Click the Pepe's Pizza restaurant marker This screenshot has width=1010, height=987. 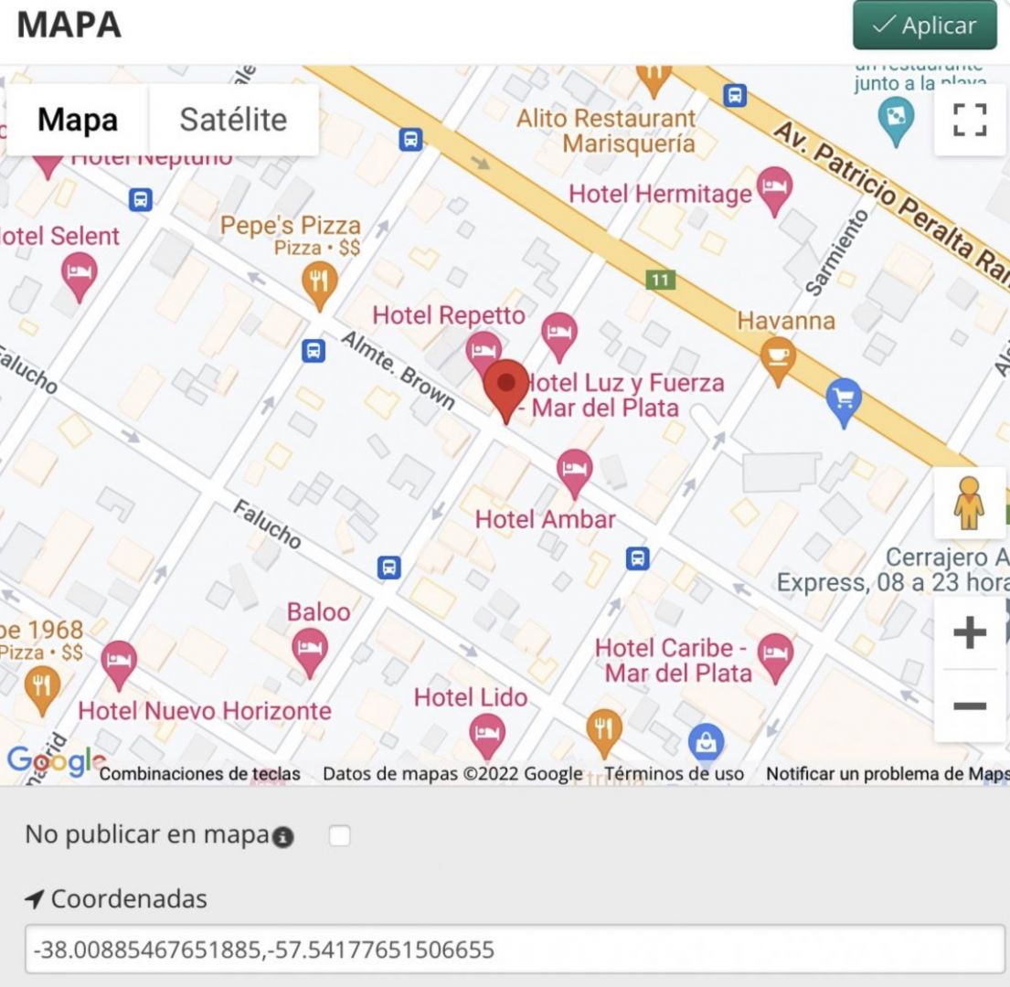319,281
